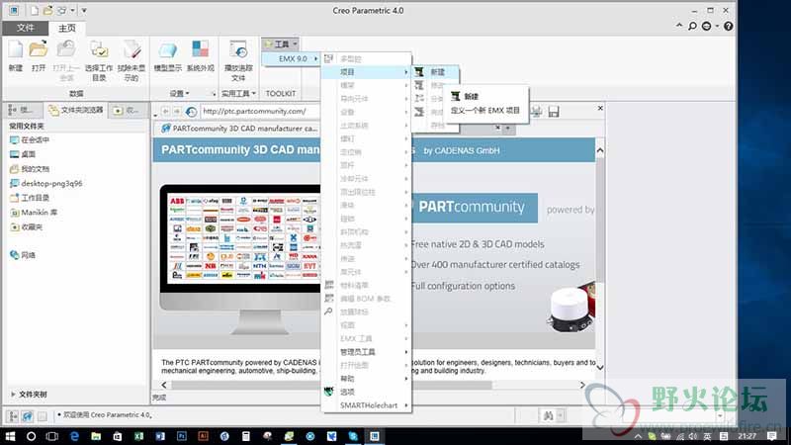Select 网络 (Network) entry

[x=23, y=255]
